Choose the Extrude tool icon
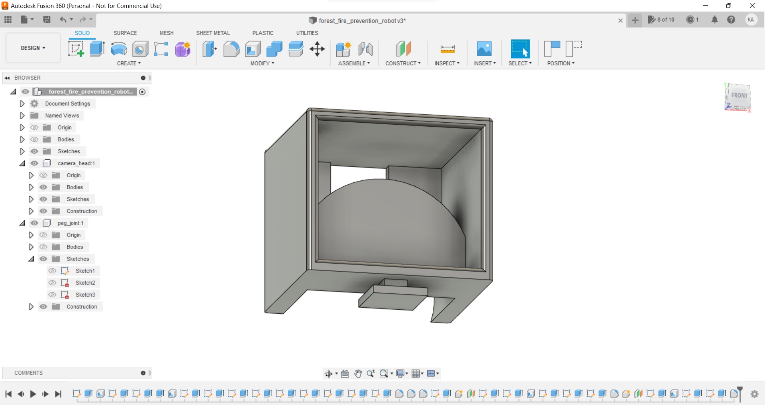Image resolution: width=765 pixels, height=405 pixels. [97, 49]
